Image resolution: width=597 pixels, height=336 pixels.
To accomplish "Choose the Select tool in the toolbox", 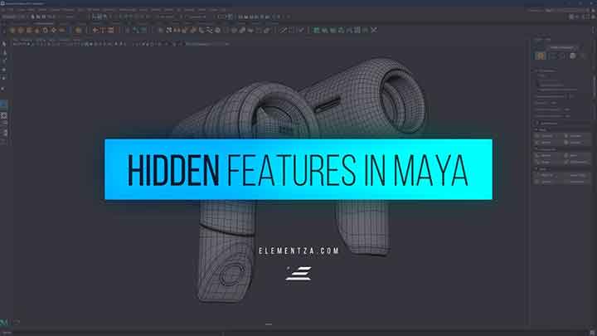I will [4, 43].
